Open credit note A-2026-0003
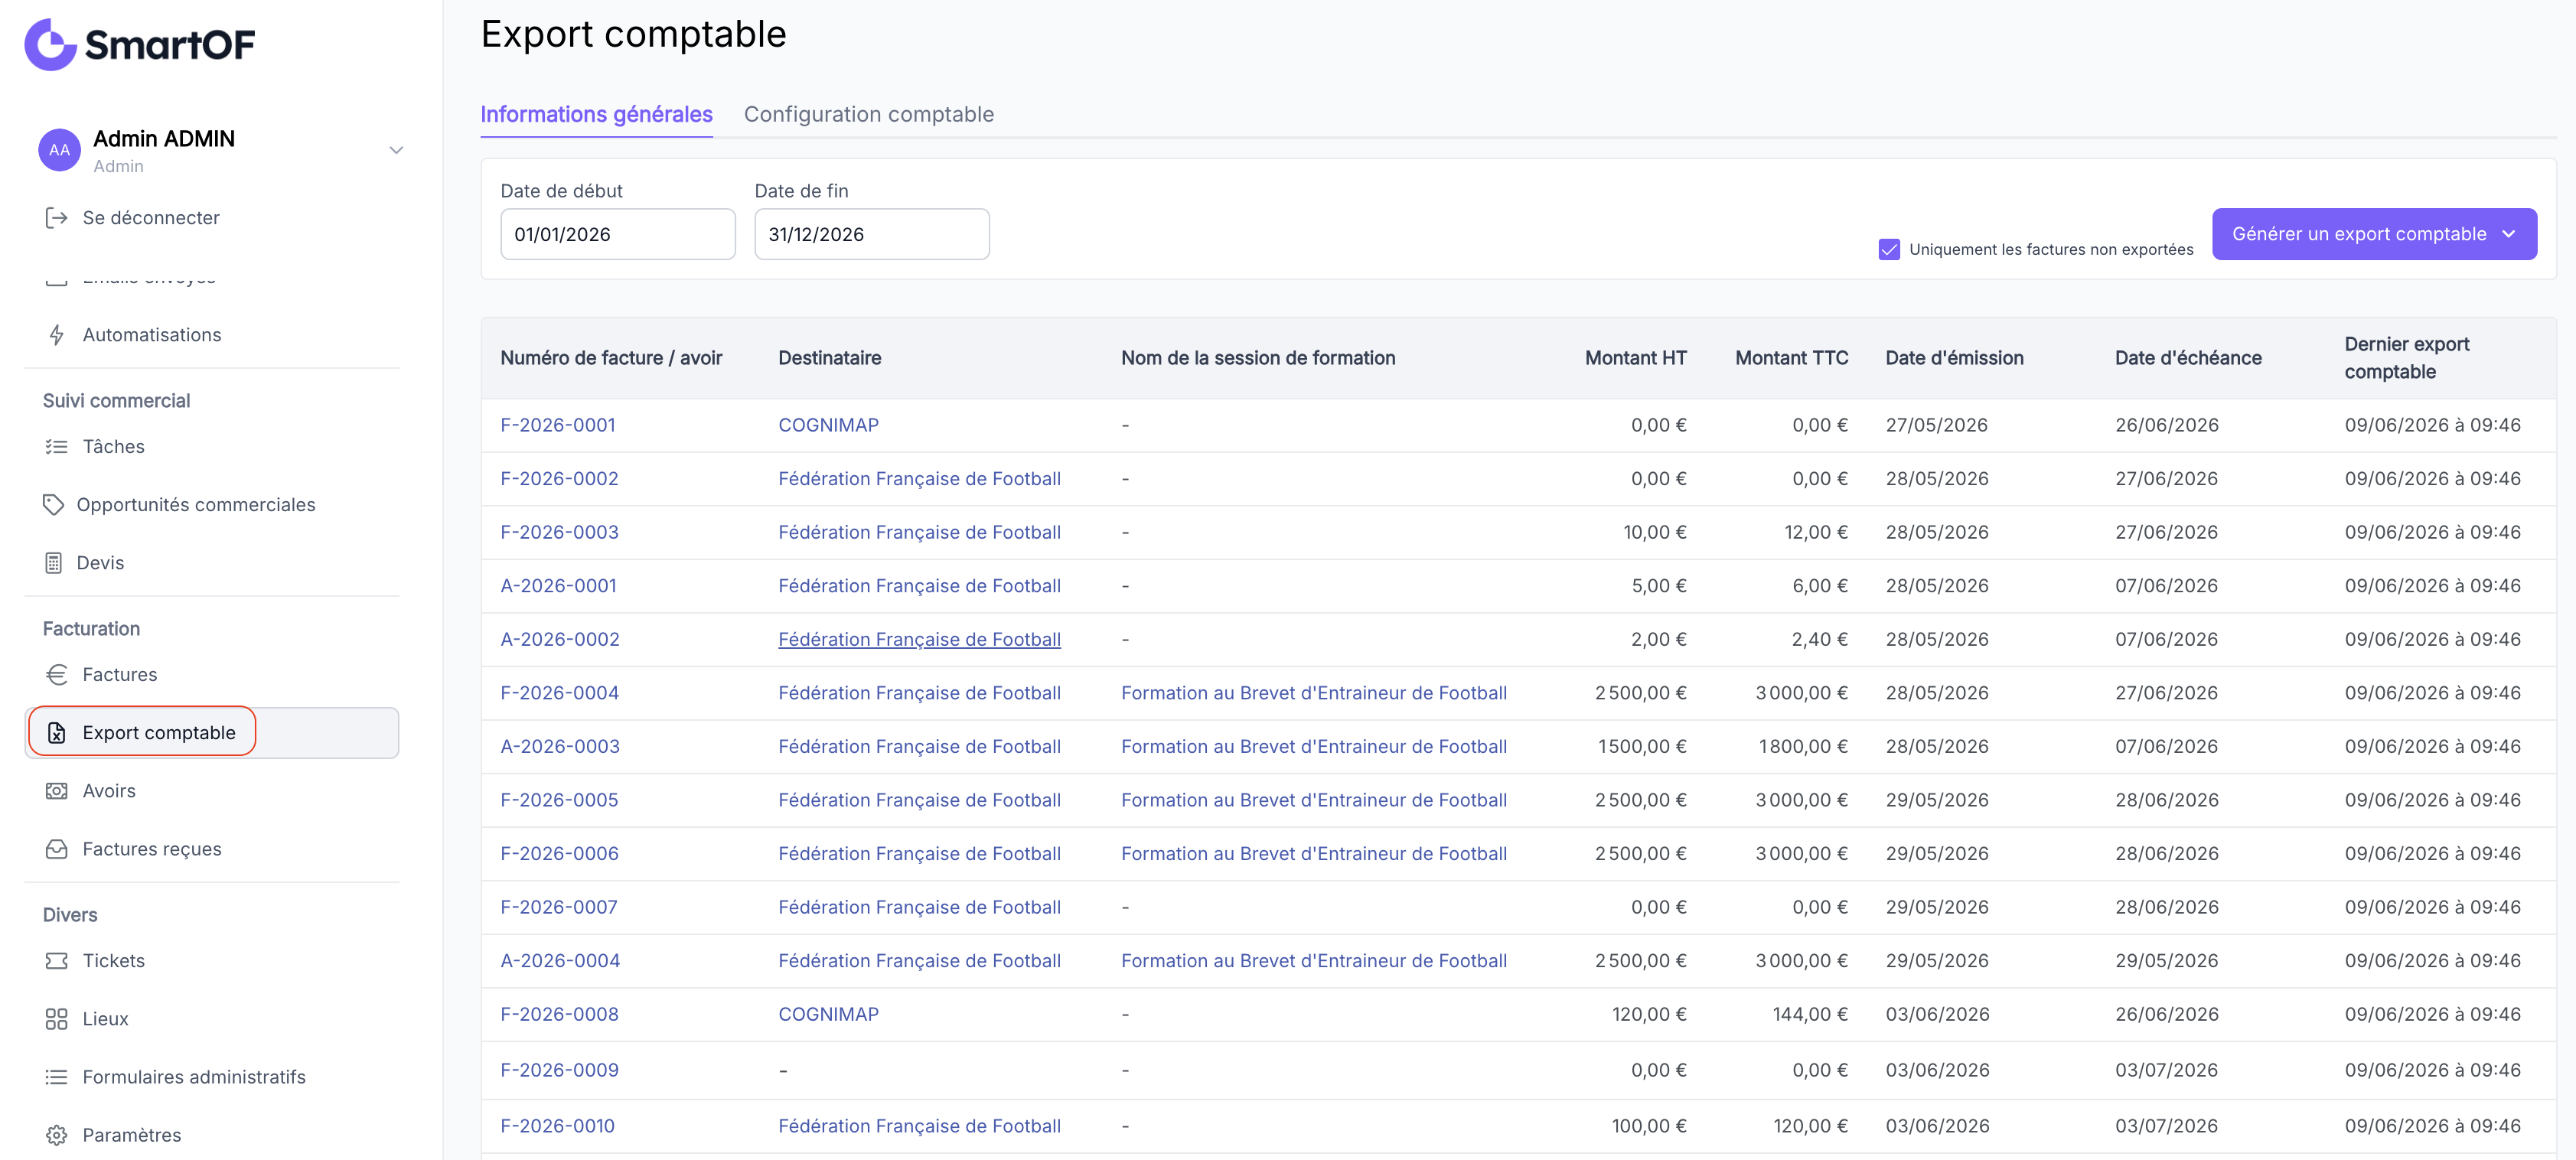2576x1160 pixels. point(559,747)
